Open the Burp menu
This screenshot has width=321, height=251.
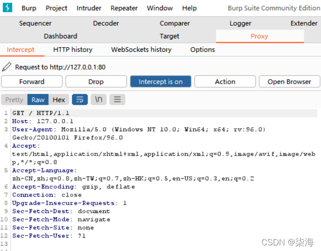(29, 8)
